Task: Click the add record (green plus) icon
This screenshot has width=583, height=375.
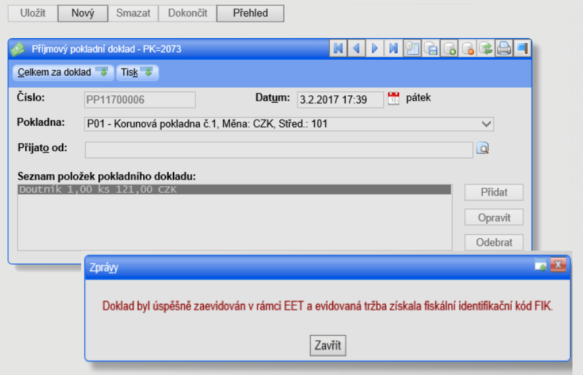Action: point(450,49)
